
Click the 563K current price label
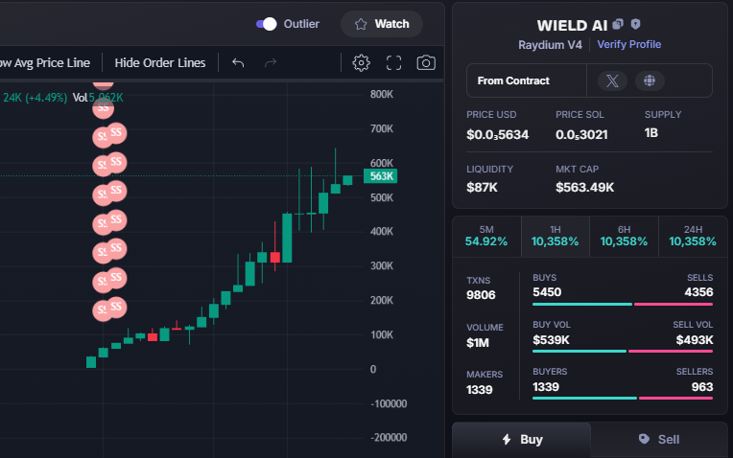[381, 176]
